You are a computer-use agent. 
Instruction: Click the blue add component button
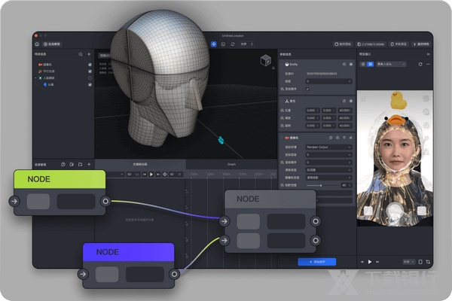pos(316,262)
